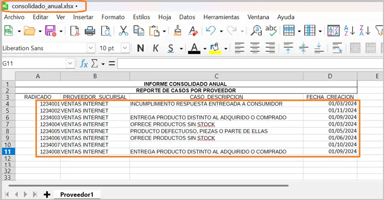This screenshot has height=200, width=384.
Task: Expand the 10 pt font size dropdown
Action: 125,48
